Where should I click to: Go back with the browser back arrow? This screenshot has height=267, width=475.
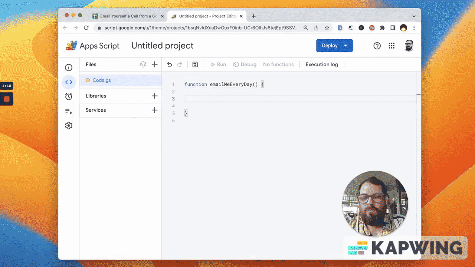click(65, 28)
